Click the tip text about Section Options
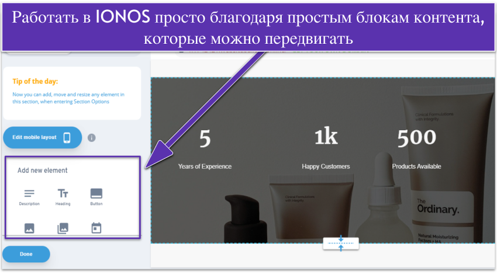This screenshot has width=497, height=274. pyautogui.click(x=68, y=98)
